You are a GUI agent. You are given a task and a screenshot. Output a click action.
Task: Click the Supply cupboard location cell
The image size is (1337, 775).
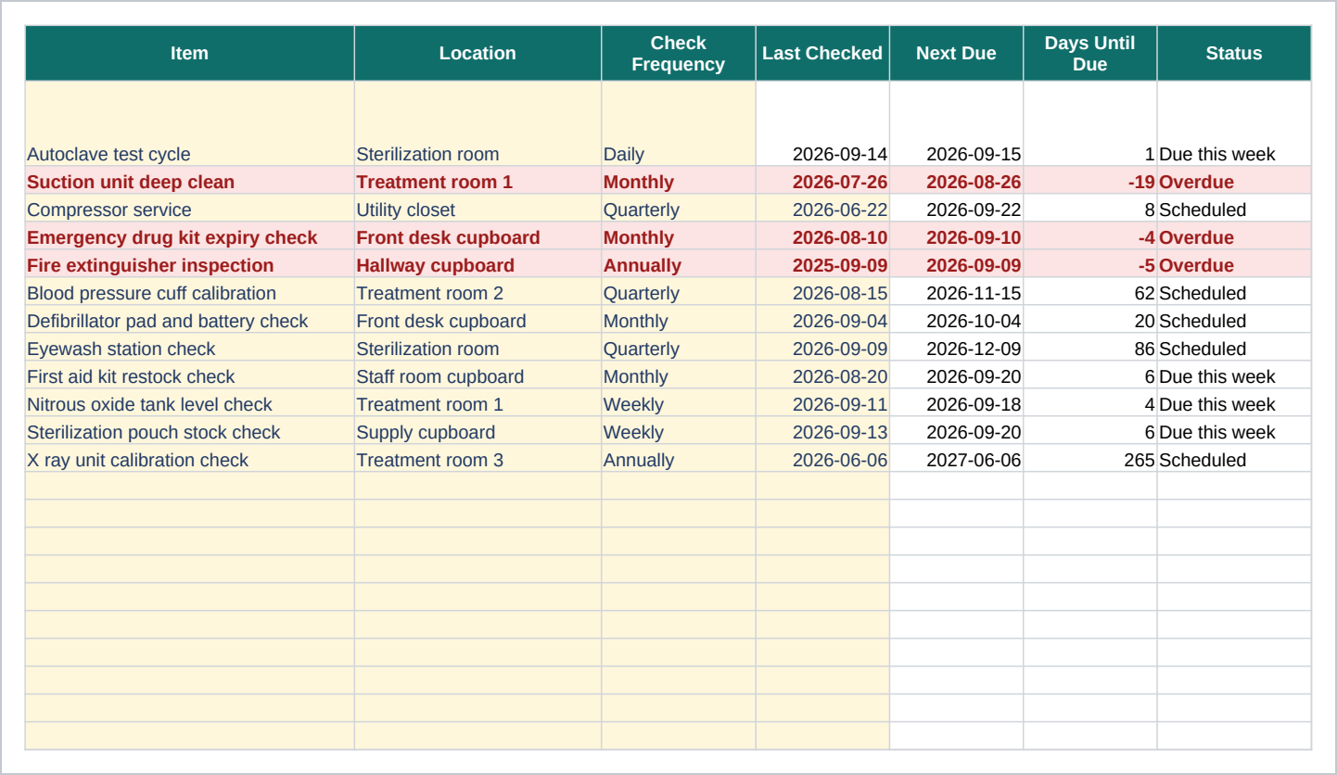477,431
